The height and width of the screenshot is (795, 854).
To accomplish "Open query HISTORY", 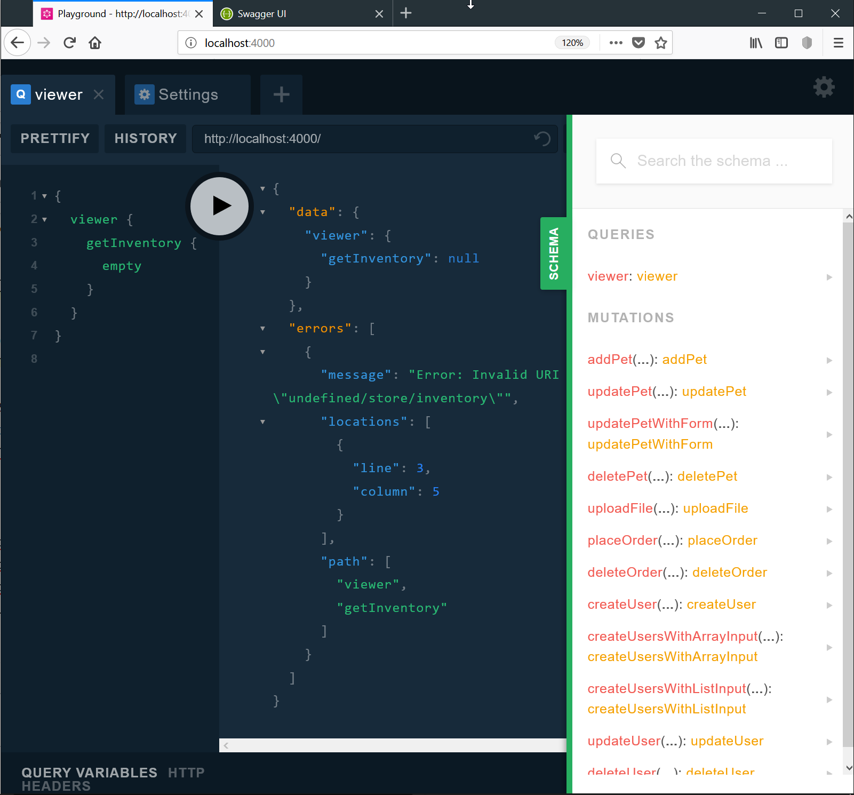I will point(145,139).
